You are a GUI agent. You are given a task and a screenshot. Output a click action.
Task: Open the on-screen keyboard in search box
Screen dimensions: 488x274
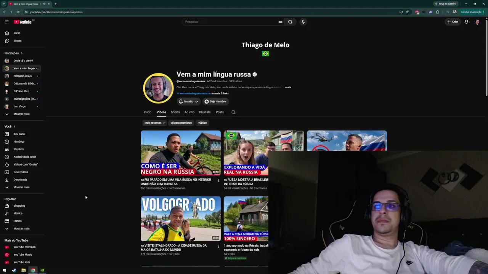click(280, 22)
